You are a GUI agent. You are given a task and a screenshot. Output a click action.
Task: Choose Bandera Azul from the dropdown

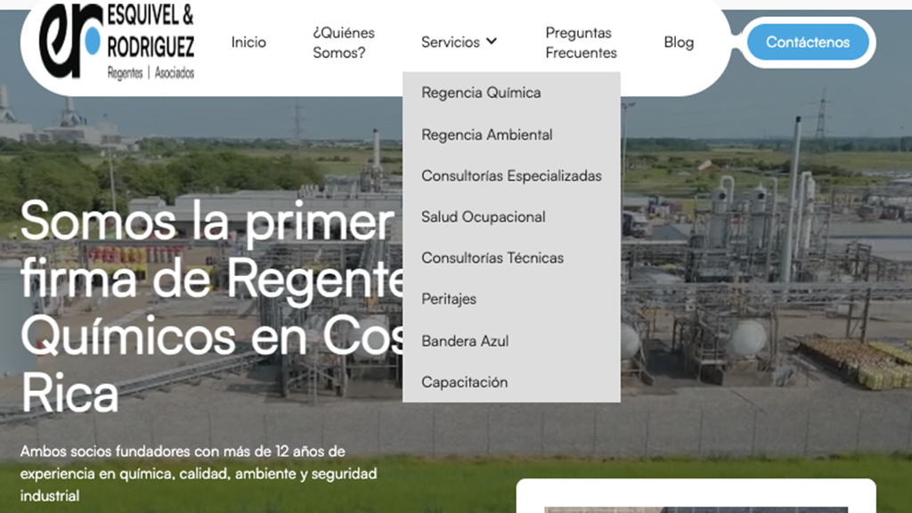tap(465, 340)
